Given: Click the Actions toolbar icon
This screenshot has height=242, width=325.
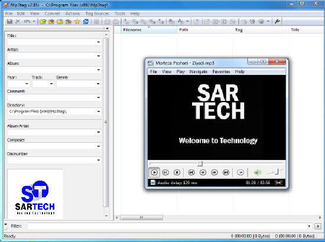Looking at the screenshot, I should pos(171,21).
